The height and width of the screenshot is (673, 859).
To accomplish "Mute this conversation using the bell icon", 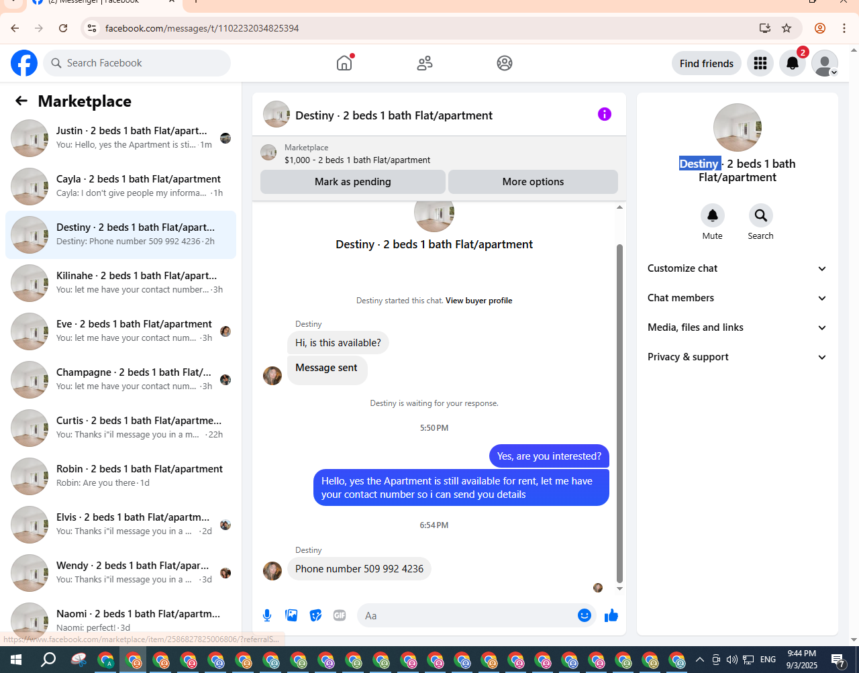I will point(713,215).
